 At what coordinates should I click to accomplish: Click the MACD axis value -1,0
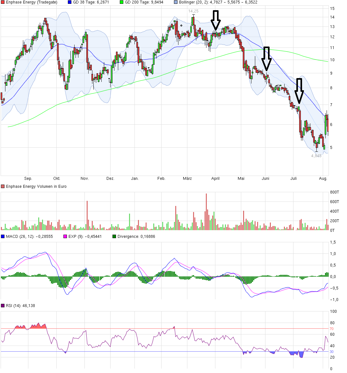click(x=334, y=299)
